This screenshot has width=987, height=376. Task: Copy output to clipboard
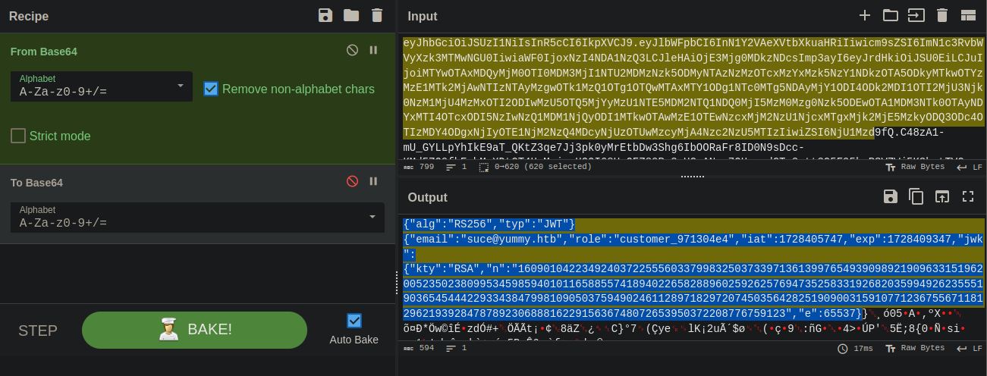pyautogui.click(x=916, y=197)
